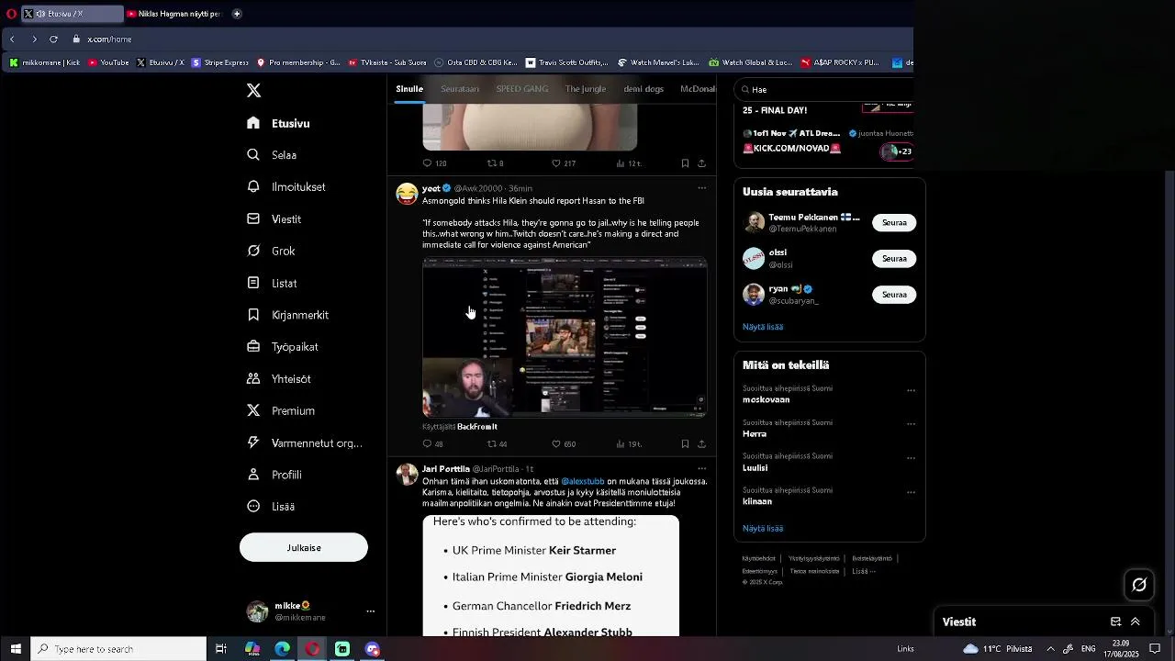Like the yeet post
The height and width of the screenshot is (661, 1175).
pos(556,444)
